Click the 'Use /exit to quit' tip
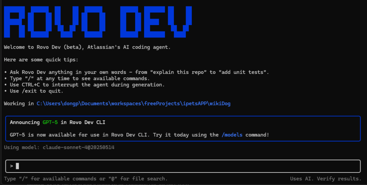The image size is (367, 185). (x=33, y=91)
